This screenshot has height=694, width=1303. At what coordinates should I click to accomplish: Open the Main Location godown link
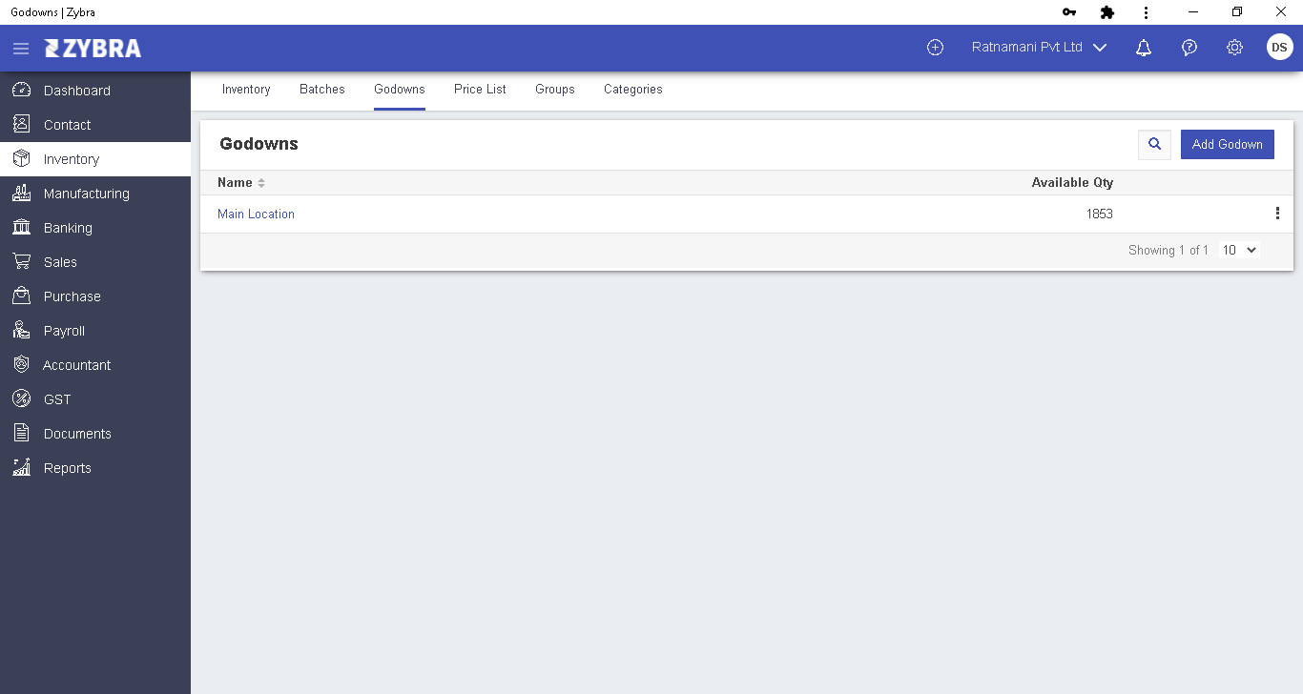256,214
